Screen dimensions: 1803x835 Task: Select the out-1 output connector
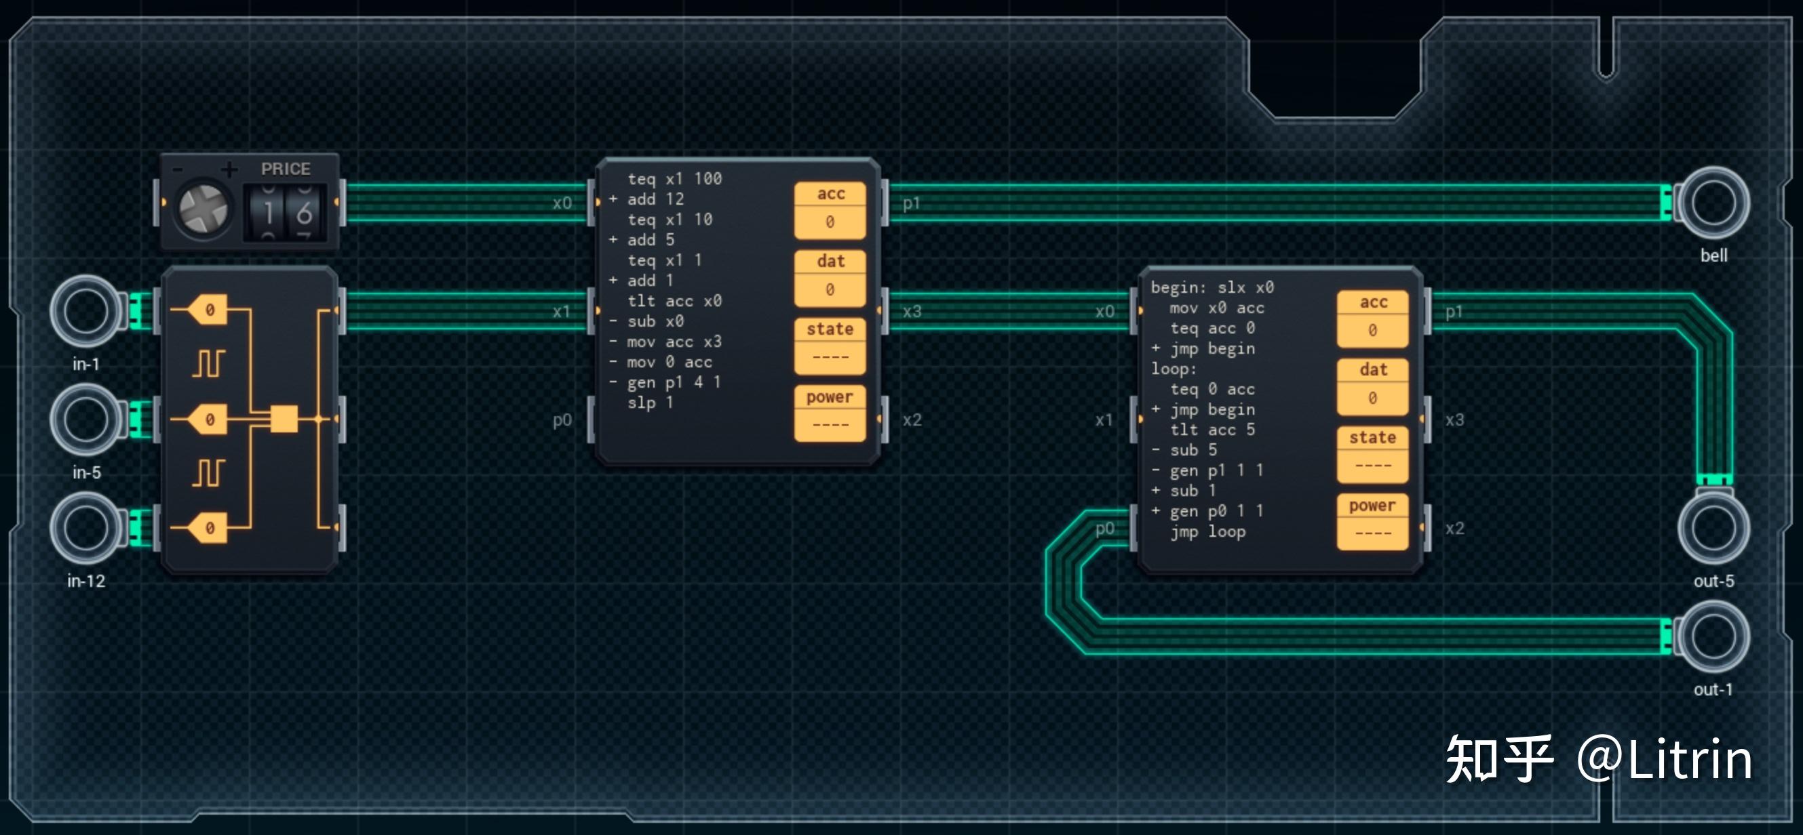(1713, 636)
